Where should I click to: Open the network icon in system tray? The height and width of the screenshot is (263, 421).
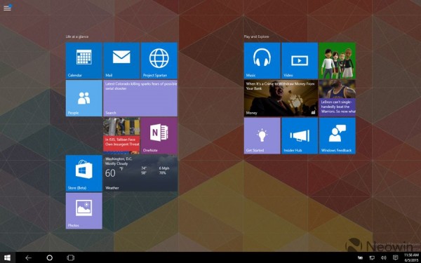pos(372,258)
